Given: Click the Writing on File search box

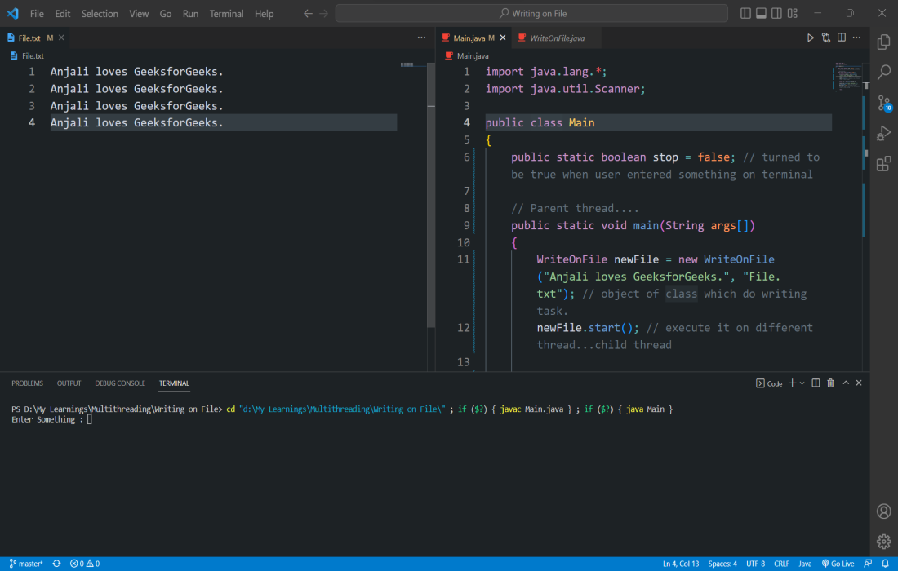Looking at the screenshot, I should coord(531,13).
